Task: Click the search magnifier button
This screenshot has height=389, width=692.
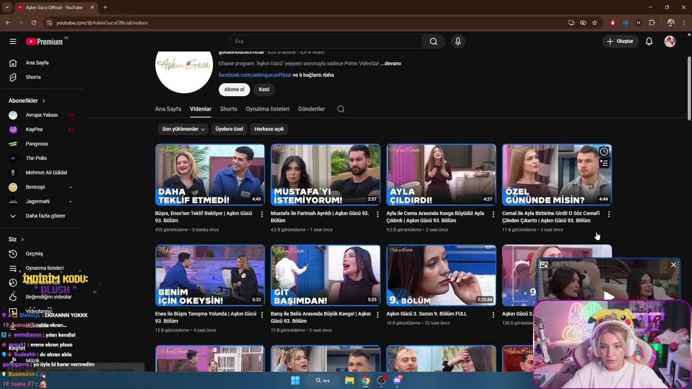Action: [x=434, y=42]
